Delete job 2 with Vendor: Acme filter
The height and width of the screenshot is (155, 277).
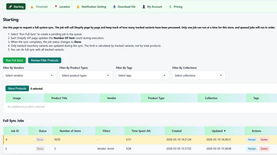264,149
